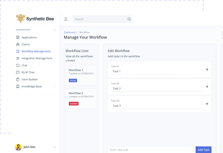Click the search magnifier icon
This screenshot has height=153, width=223.
129,19
